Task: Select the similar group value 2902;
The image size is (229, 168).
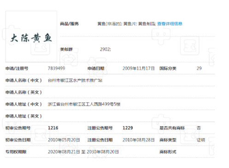Action: point(106,49)
